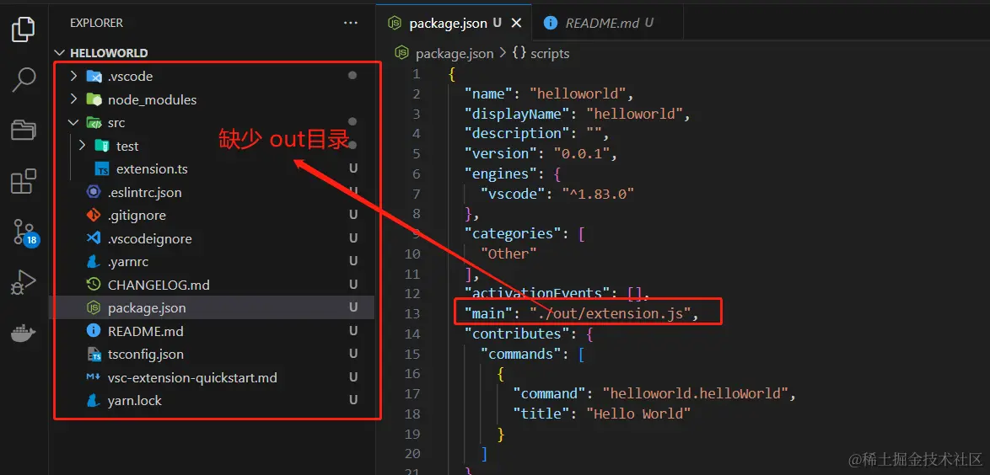The width and height of the screenshot is (990, 475).
Task: Open the Explorer view in activity bar
Action: pos(24,29)
